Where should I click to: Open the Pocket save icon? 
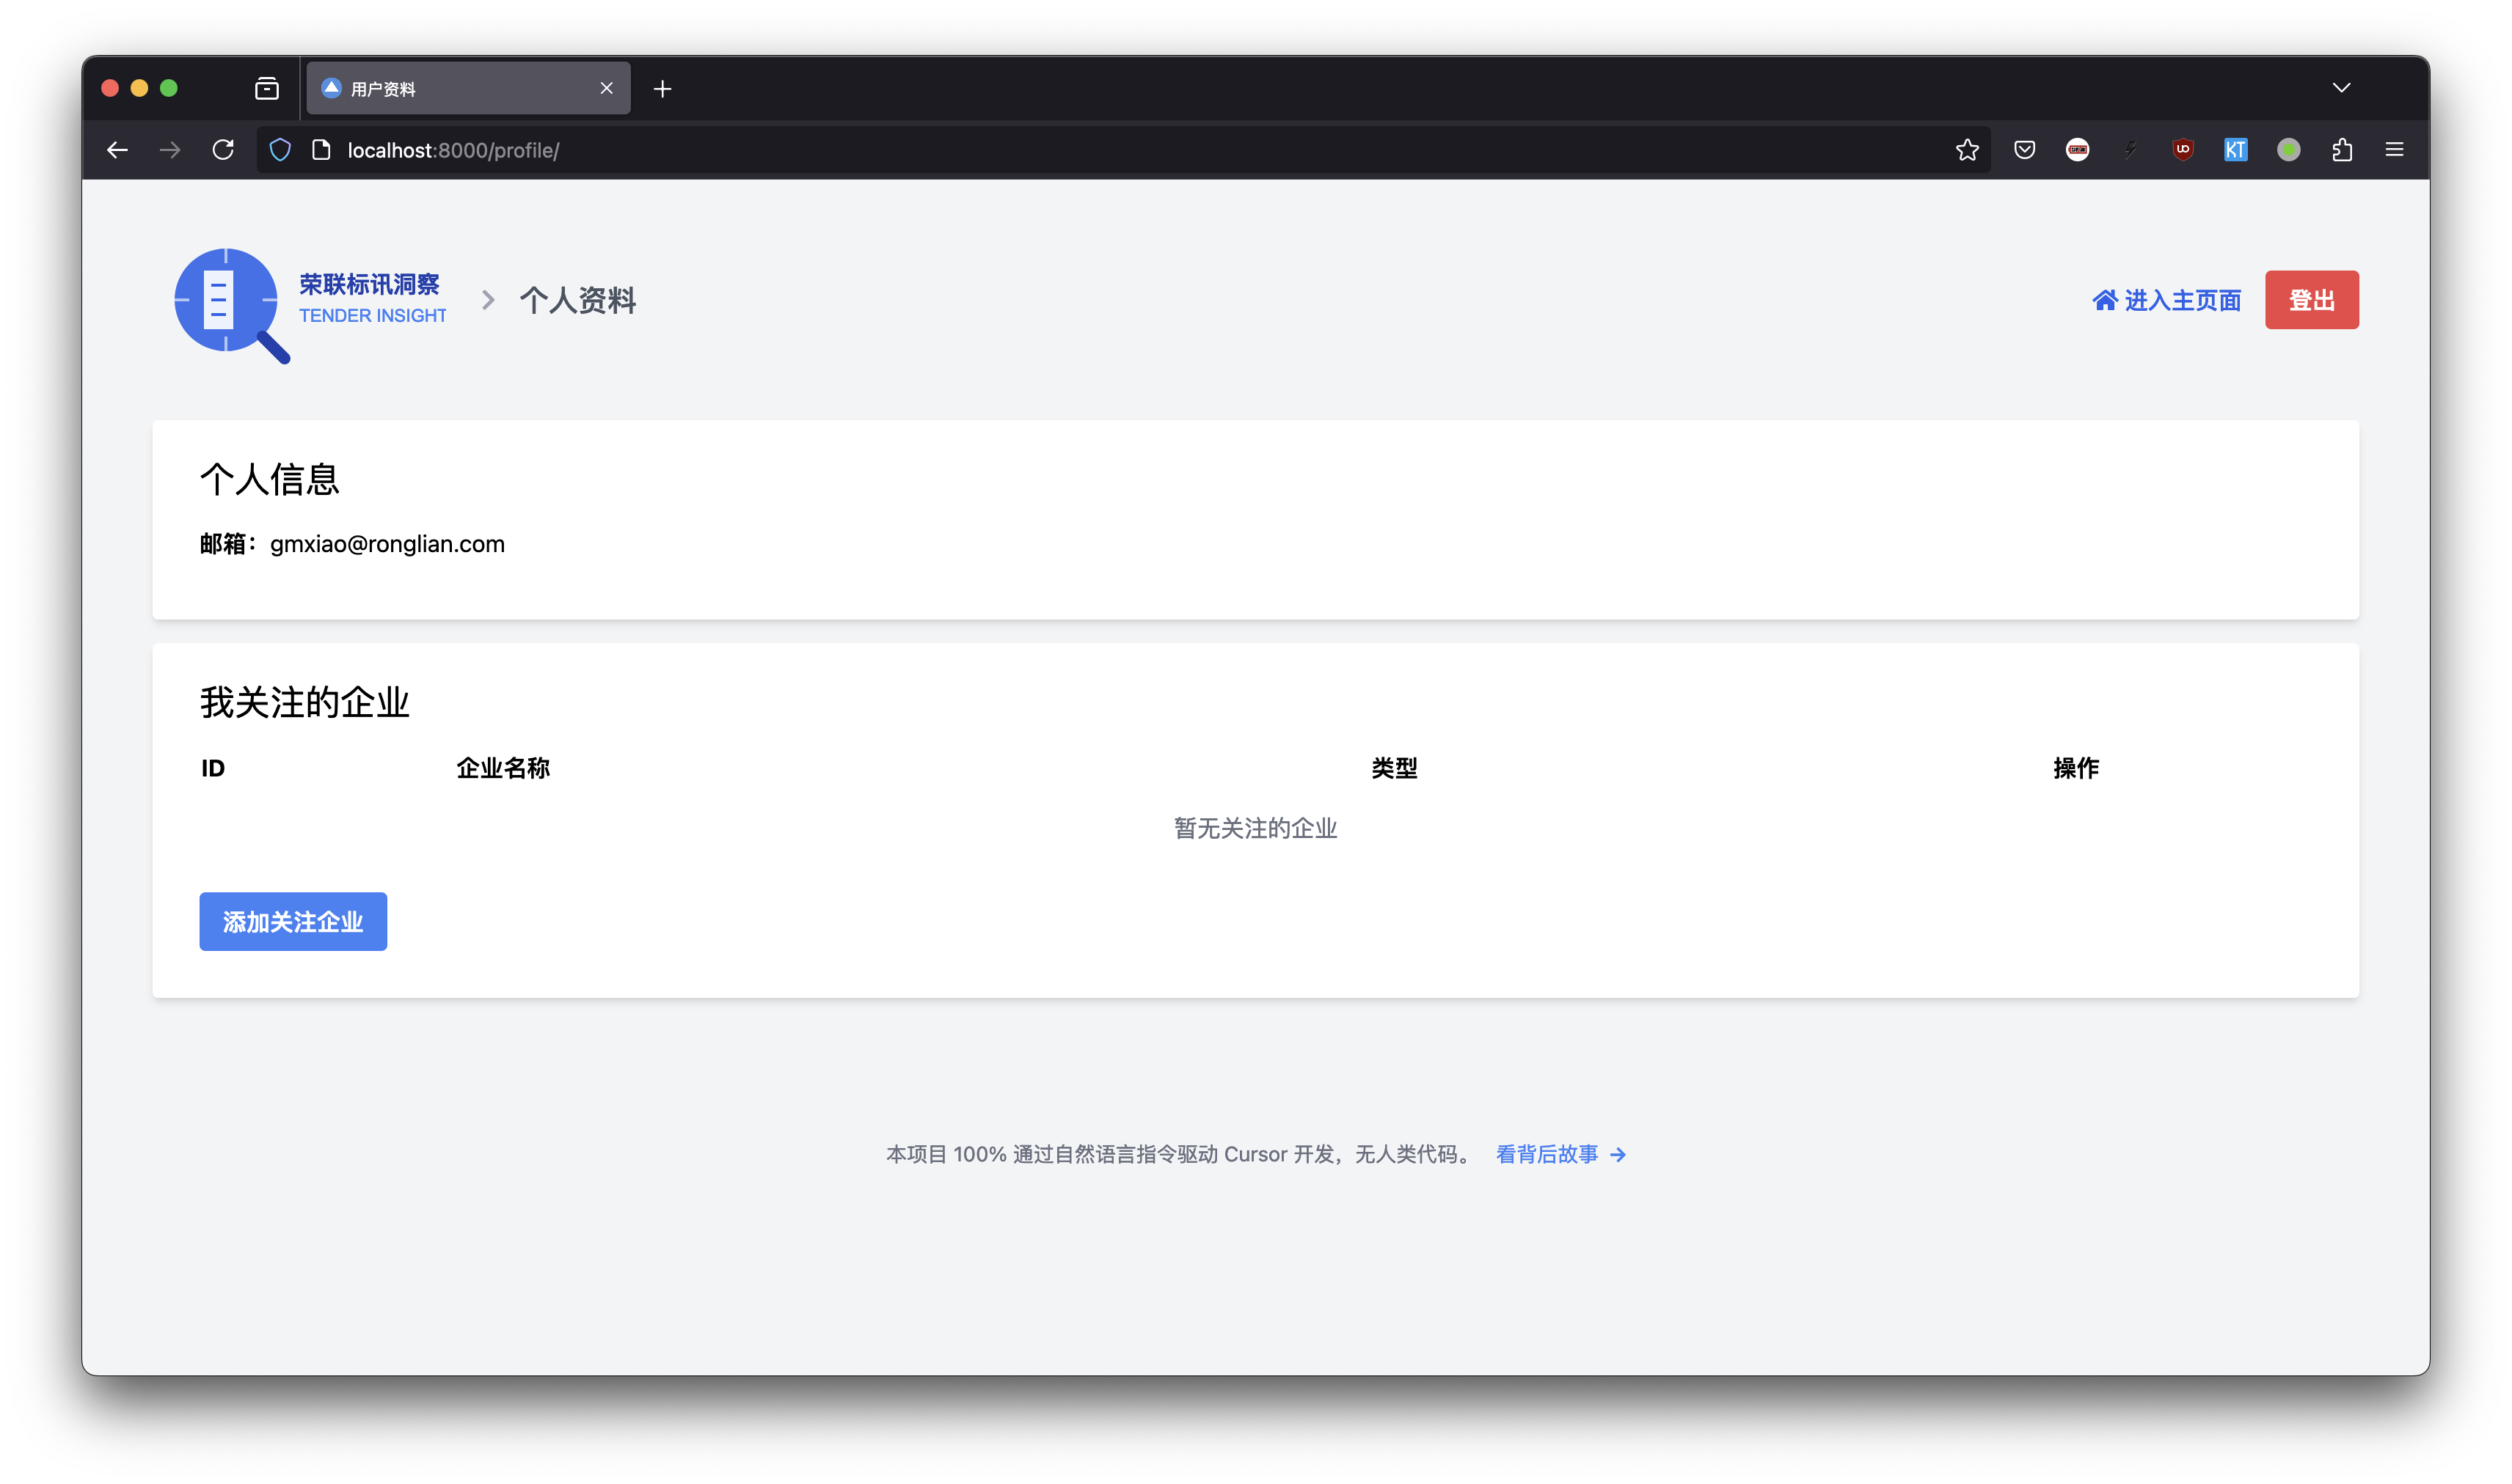pos(2024,150)
